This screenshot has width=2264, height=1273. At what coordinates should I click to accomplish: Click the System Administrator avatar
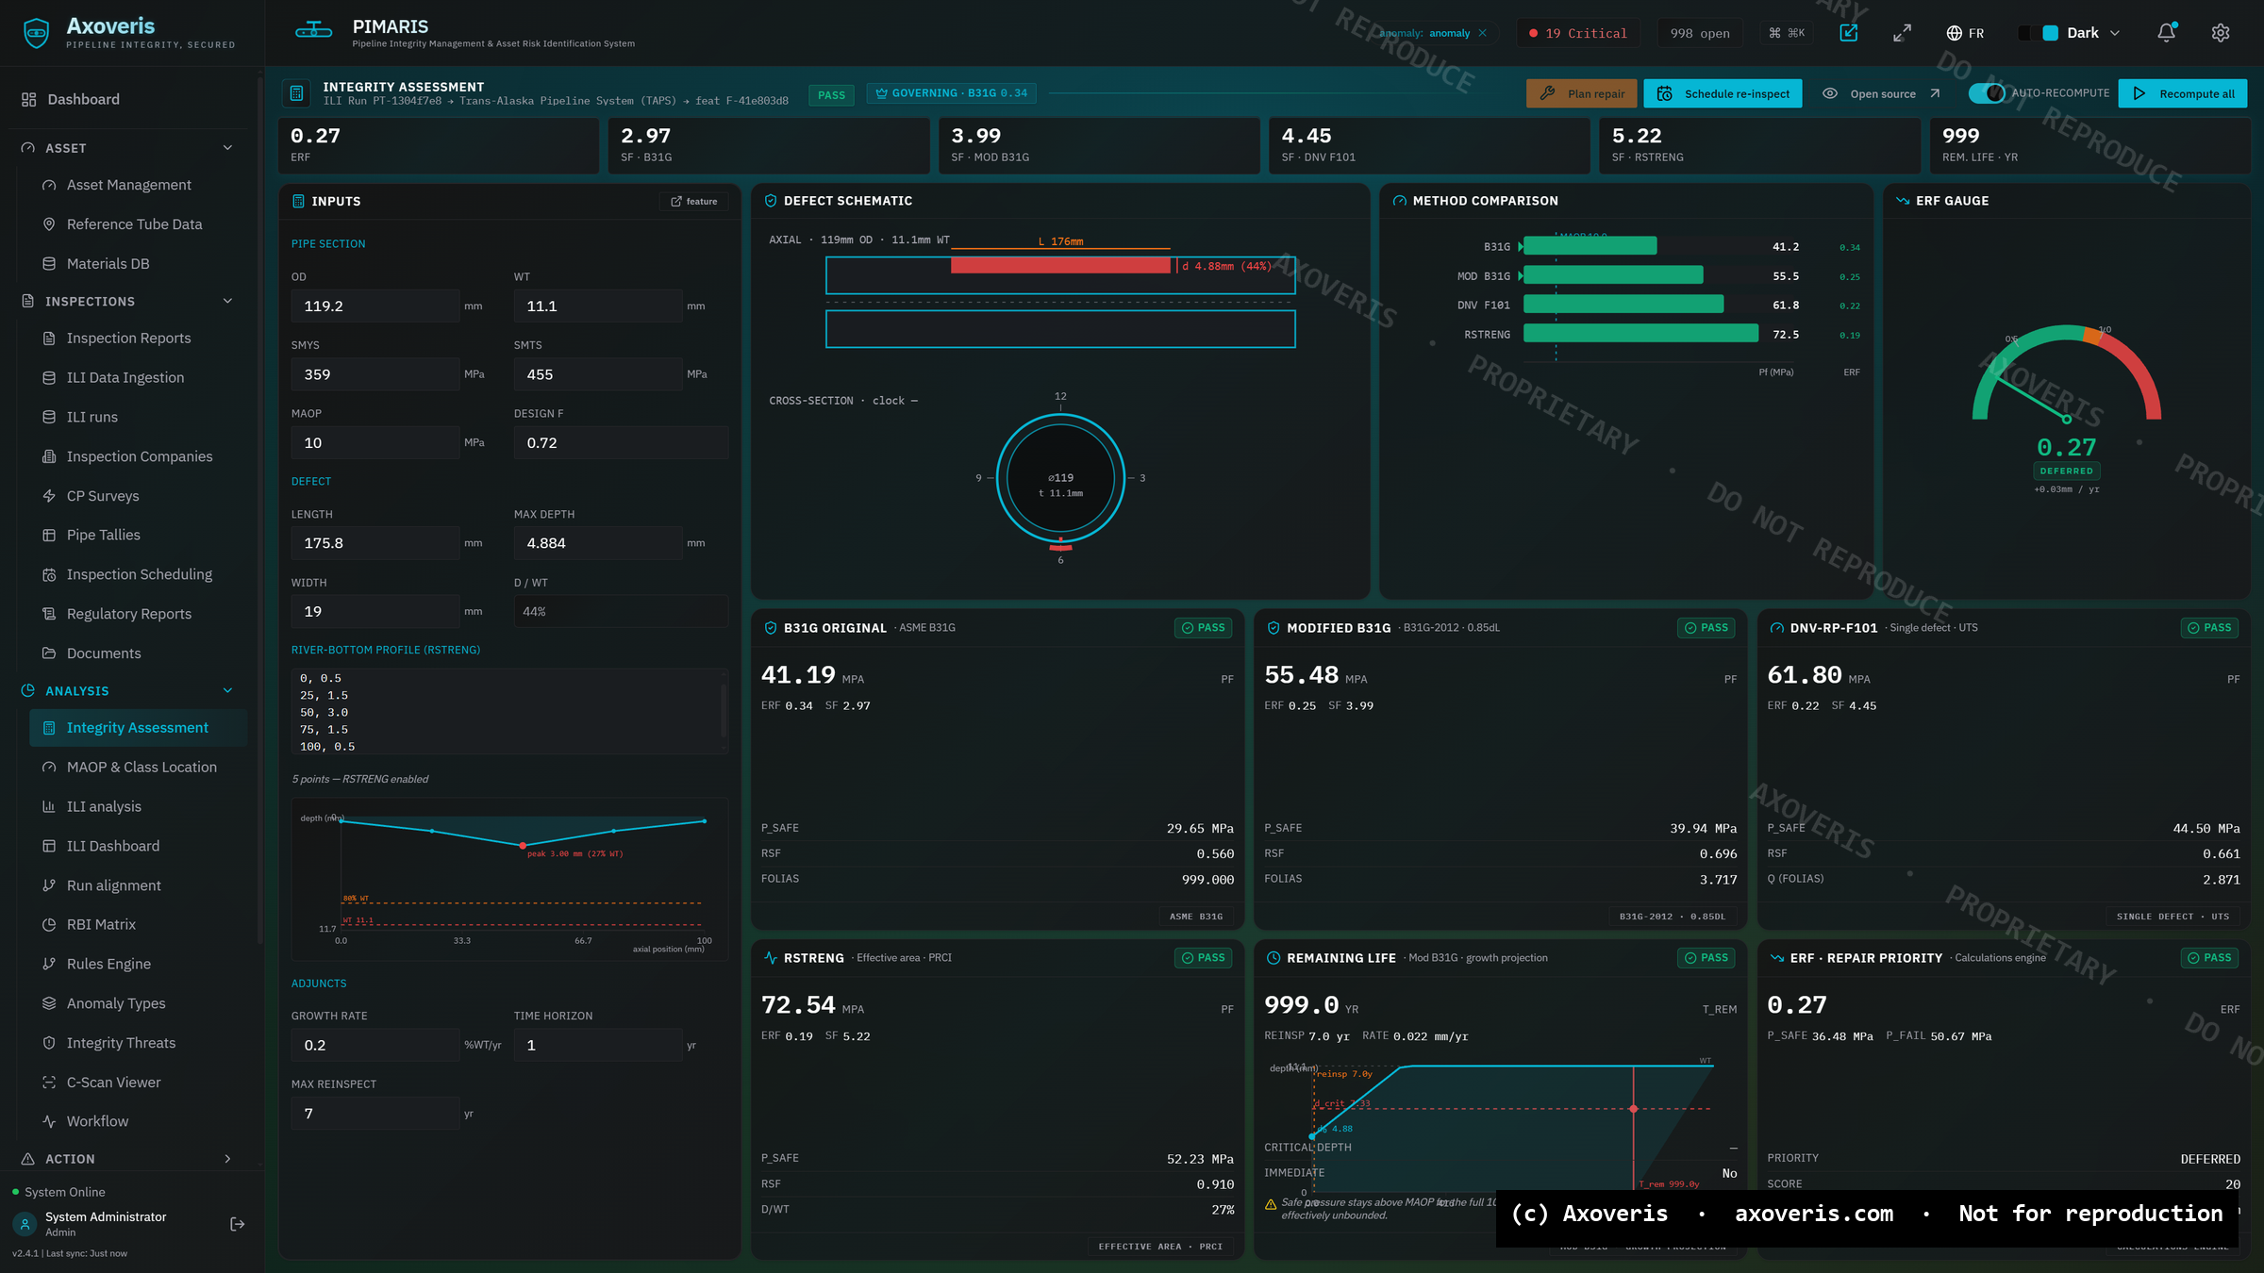[x=25, y=1224]
